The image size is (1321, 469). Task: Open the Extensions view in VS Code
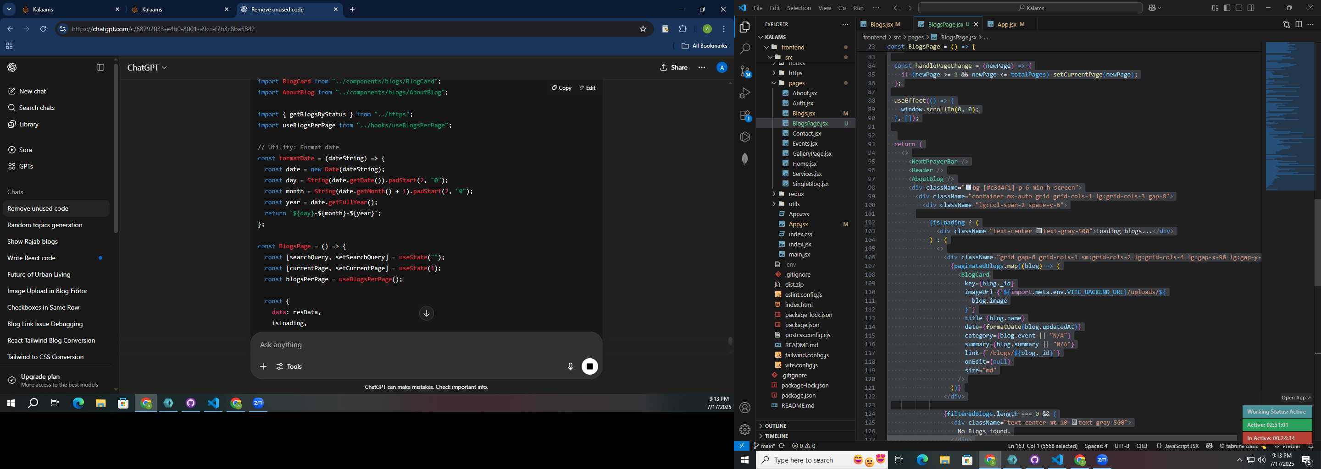coord(744,115)
